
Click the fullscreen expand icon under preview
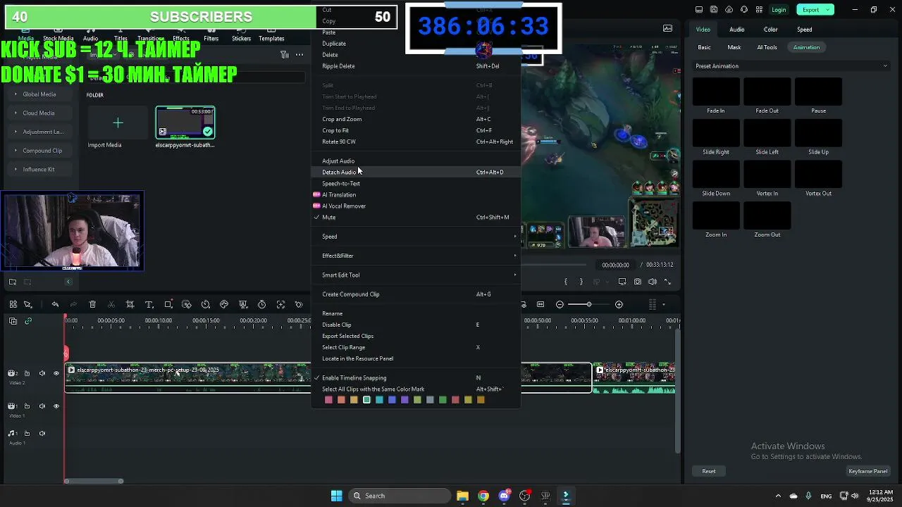point(667,282)
